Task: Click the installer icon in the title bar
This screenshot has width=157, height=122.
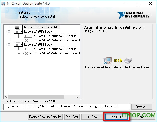Action: [3, 4]
